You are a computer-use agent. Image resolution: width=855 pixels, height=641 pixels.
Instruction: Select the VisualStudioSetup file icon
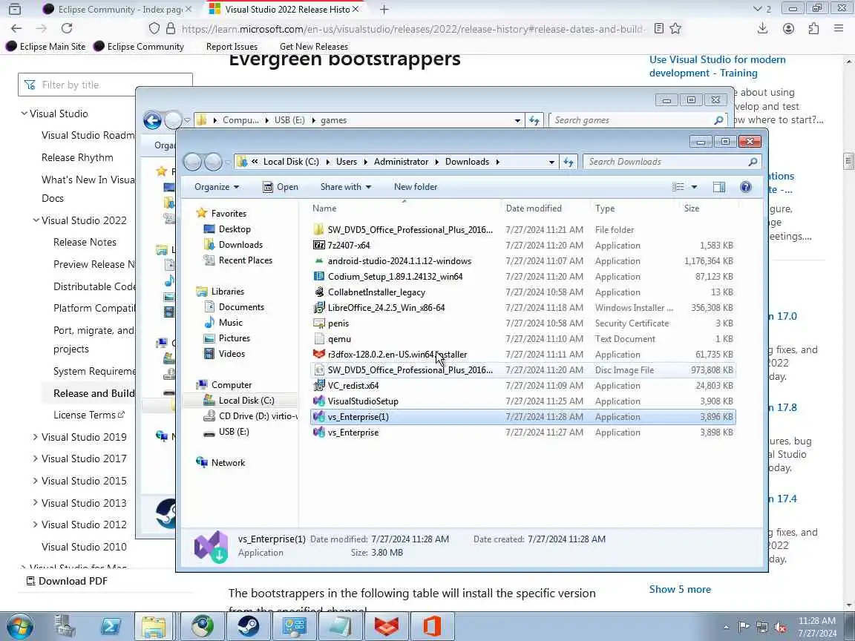(x=319, y=401)
